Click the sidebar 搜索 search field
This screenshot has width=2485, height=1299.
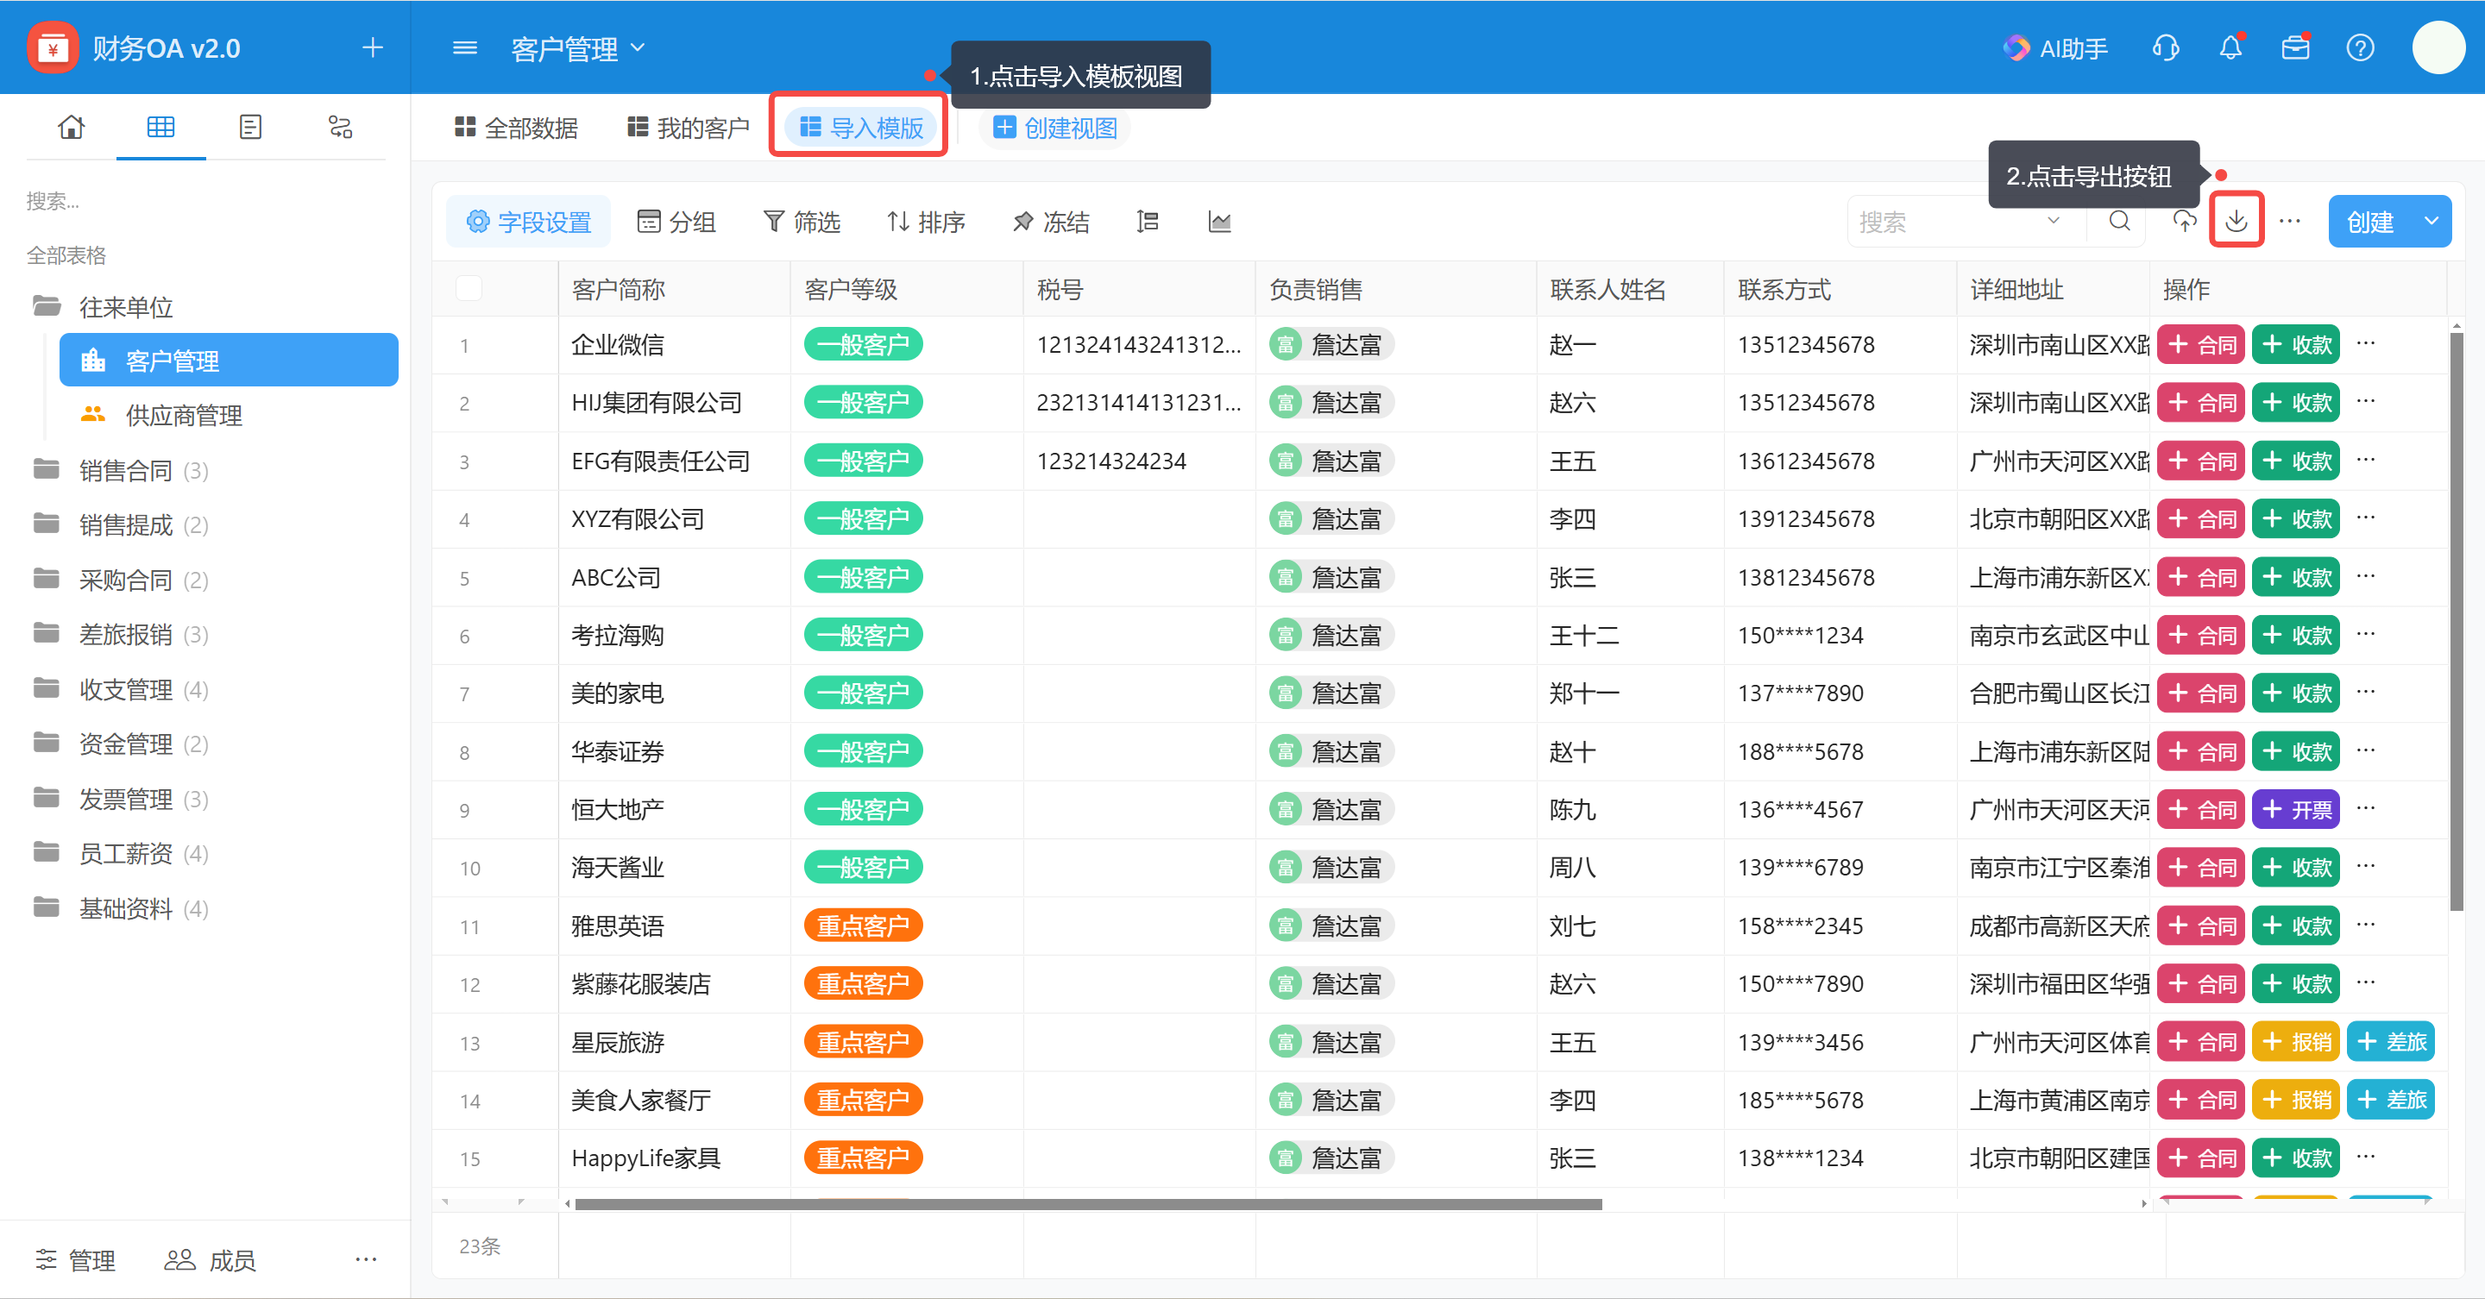tap(204, 201)
